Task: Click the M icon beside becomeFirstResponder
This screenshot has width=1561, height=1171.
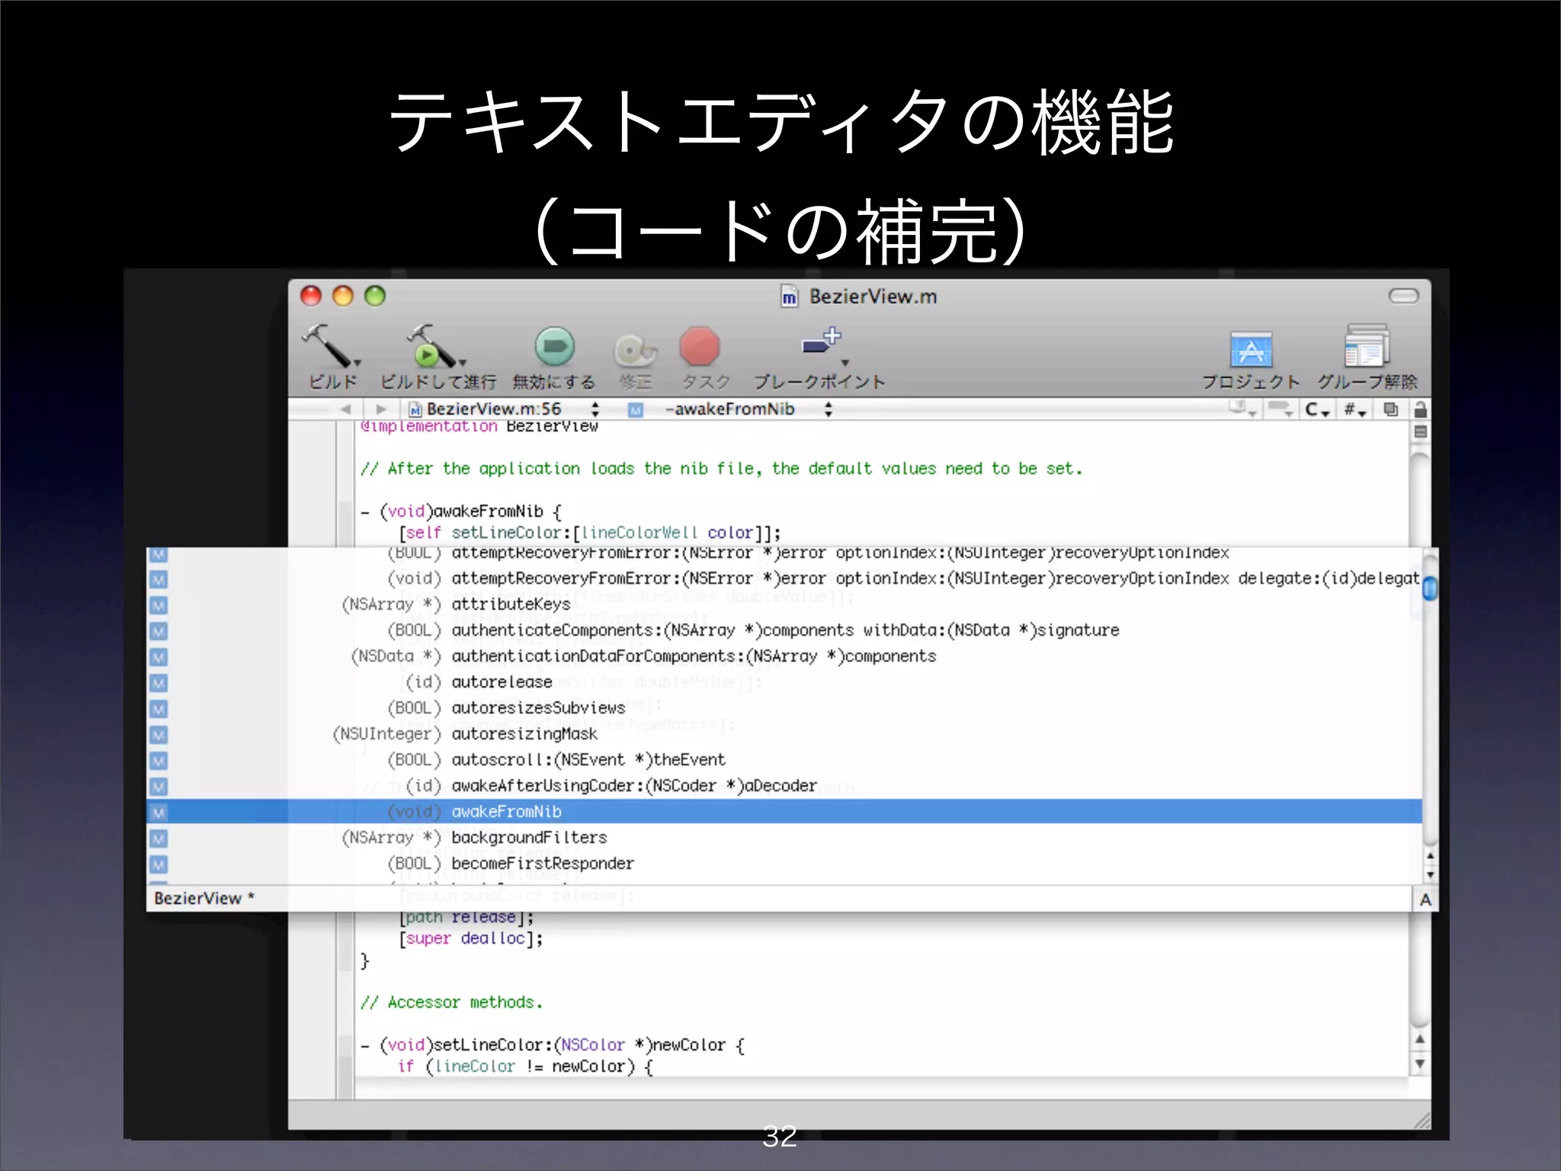Action: pyautogui.click(x=158, y=865)
